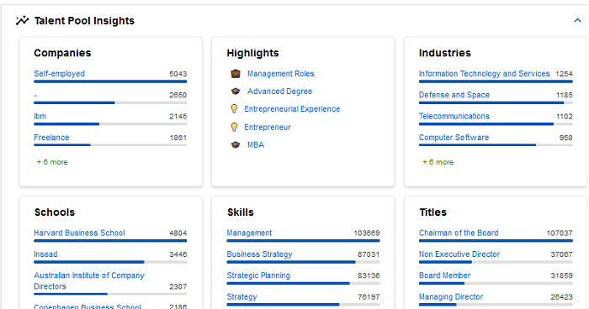The image size is (589, 309).
Task: Select the Ibm company link
Action: point(40,116)
